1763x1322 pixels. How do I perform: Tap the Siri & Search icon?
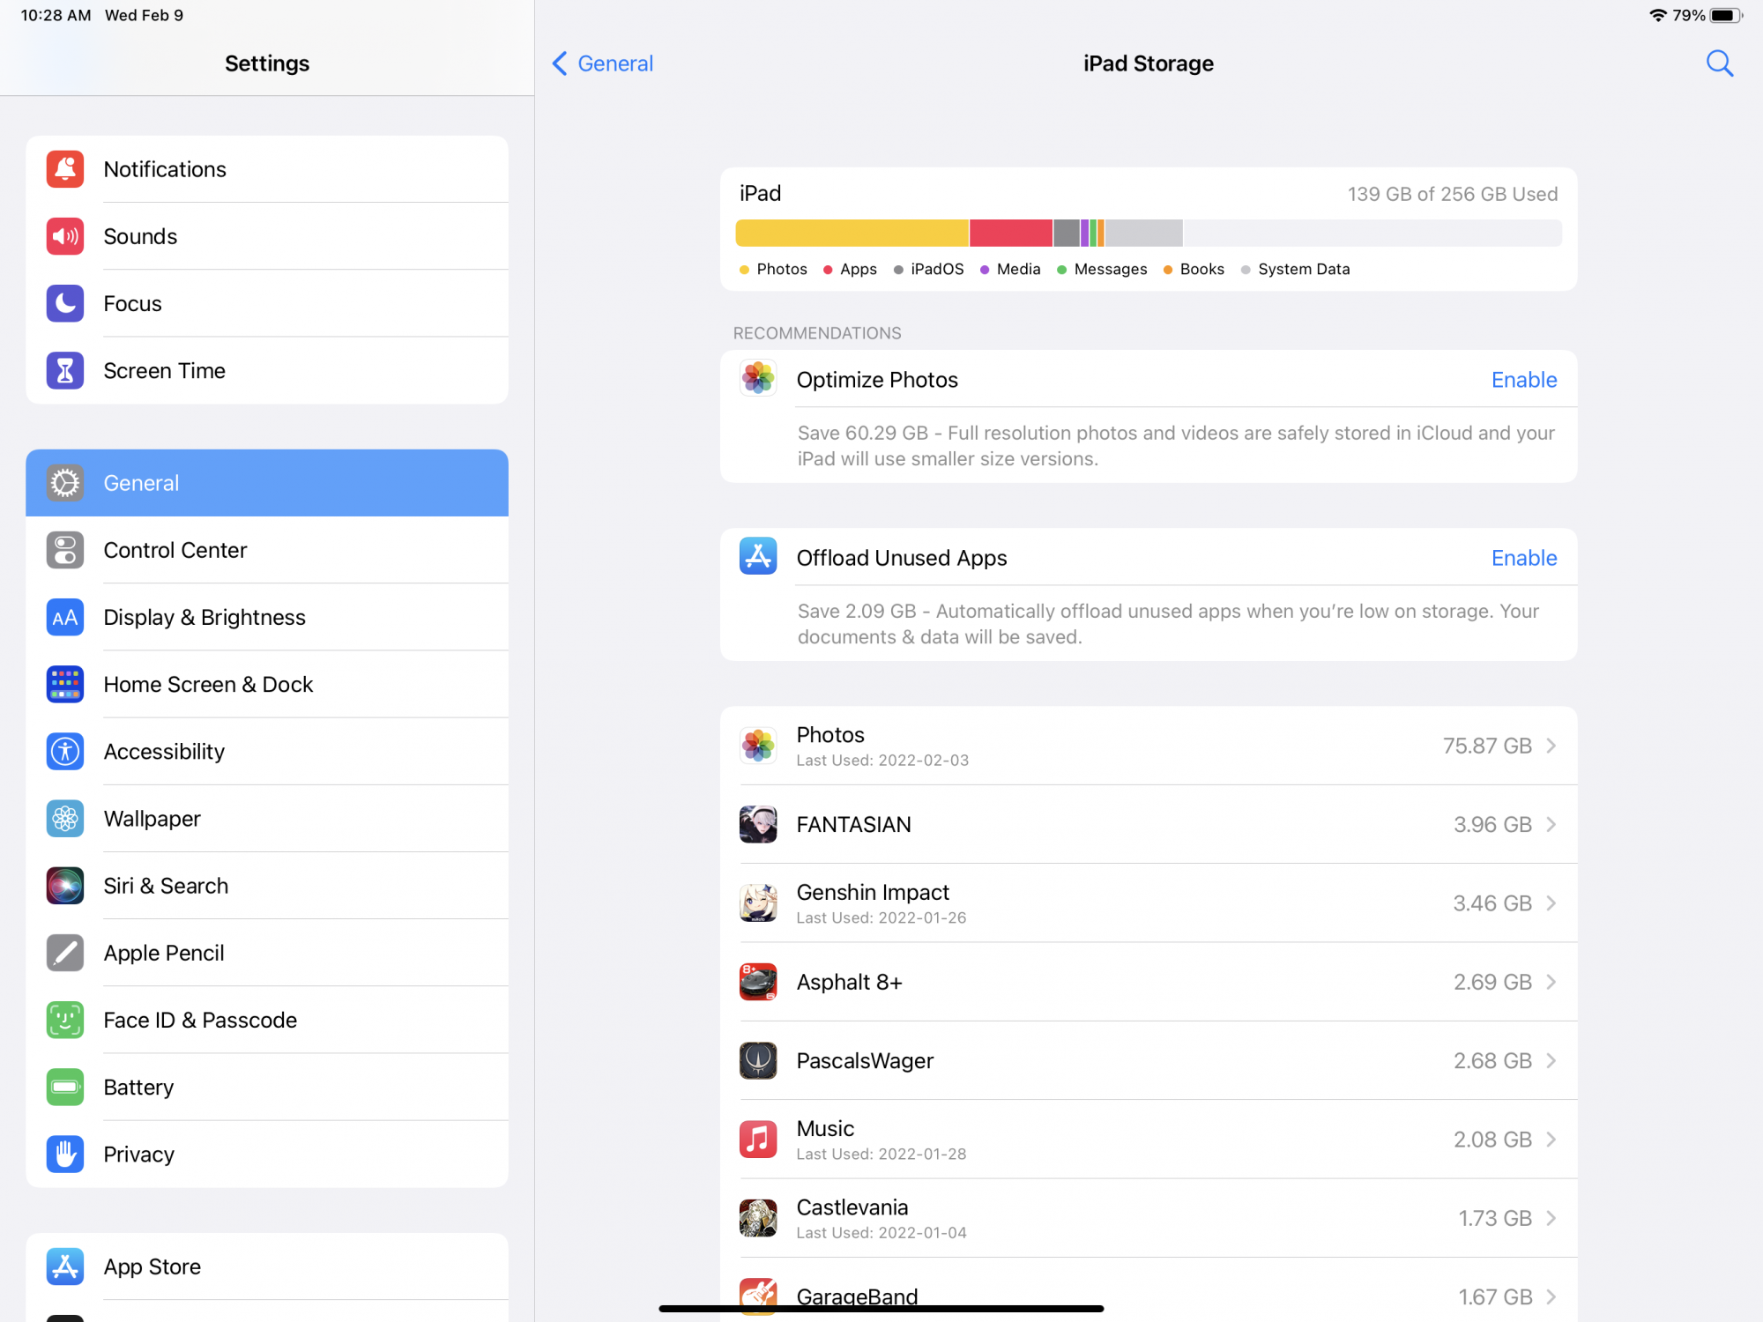tap(65, 886)
